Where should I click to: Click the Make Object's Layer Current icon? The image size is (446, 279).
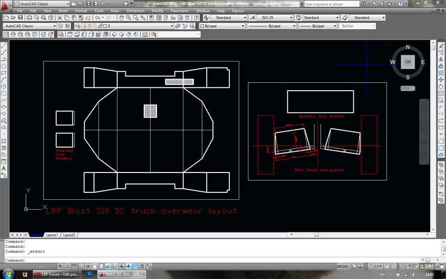coord(178,26)
